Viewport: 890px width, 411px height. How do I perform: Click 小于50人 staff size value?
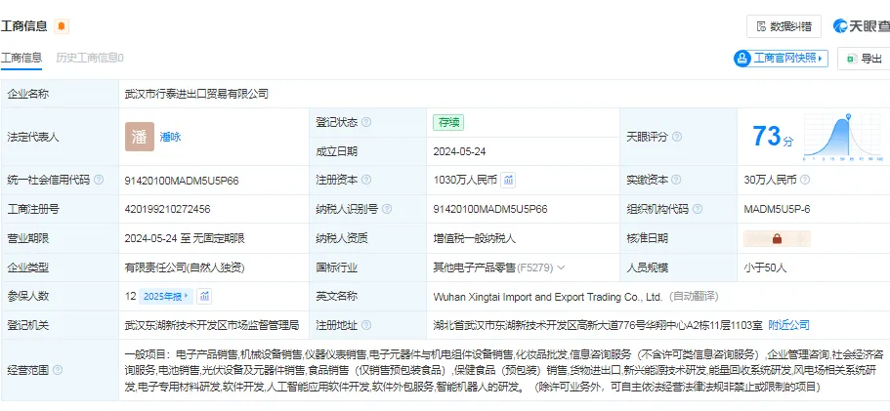(765, 267)
